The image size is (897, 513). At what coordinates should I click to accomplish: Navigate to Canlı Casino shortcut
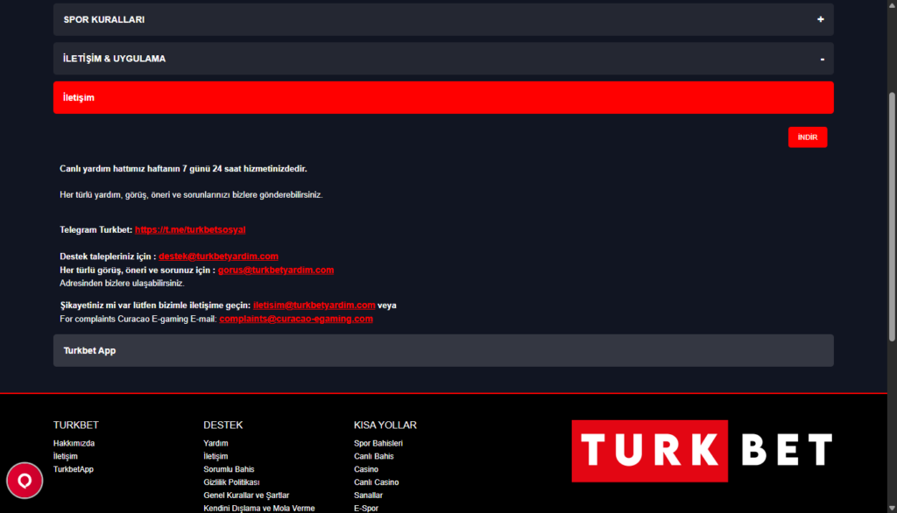coord(376,482)
